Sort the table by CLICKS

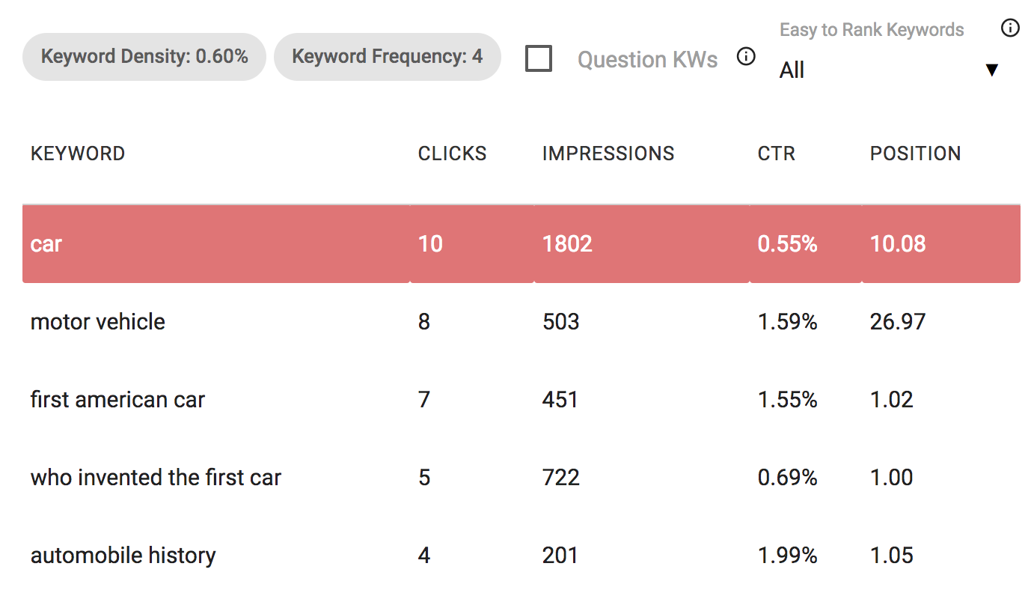click(452, 153)
